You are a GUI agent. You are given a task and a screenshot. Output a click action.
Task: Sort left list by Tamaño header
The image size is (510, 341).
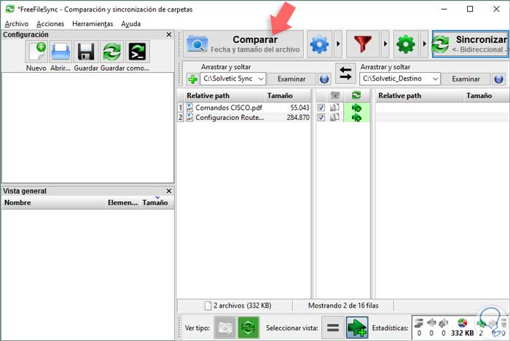[x=288, y=96]
